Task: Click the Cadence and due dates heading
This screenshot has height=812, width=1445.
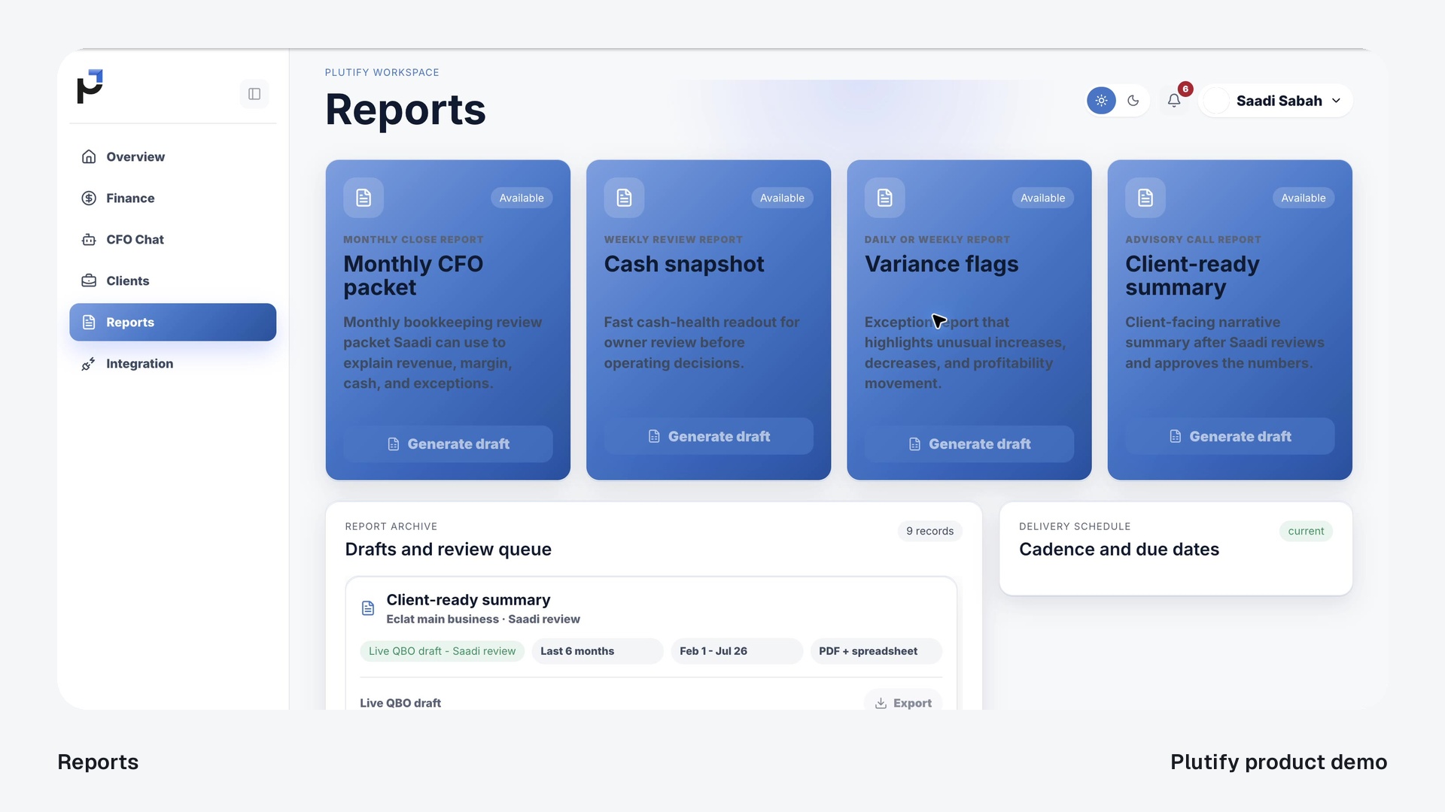Action: click(1118, 550)
